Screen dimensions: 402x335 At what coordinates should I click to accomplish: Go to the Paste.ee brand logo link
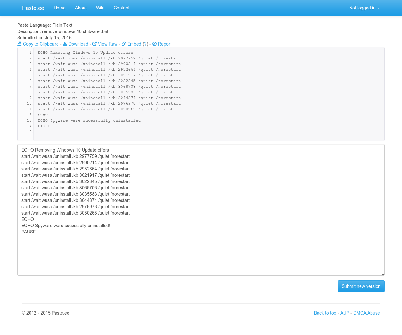tap(33, 8)
